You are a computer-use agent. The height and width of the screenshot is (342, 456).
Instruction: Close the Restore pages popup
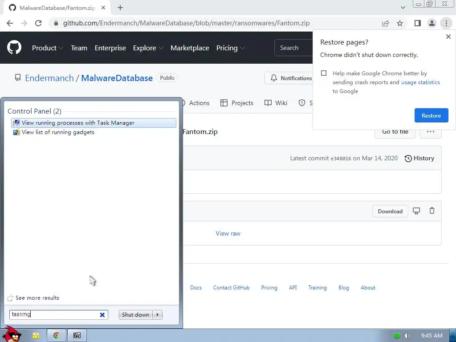click(448, 37)
